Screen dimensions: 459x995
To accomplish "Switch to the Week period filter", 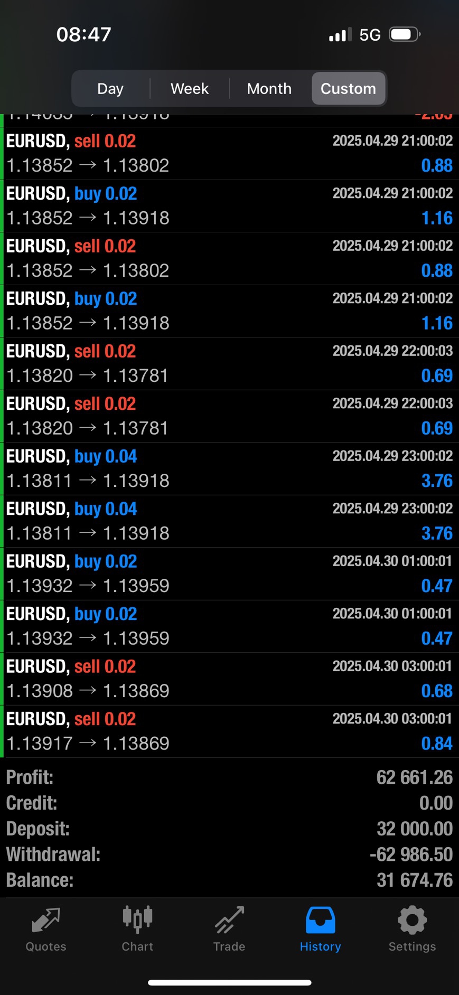I will pyautogui.click(x=190, y=89).
